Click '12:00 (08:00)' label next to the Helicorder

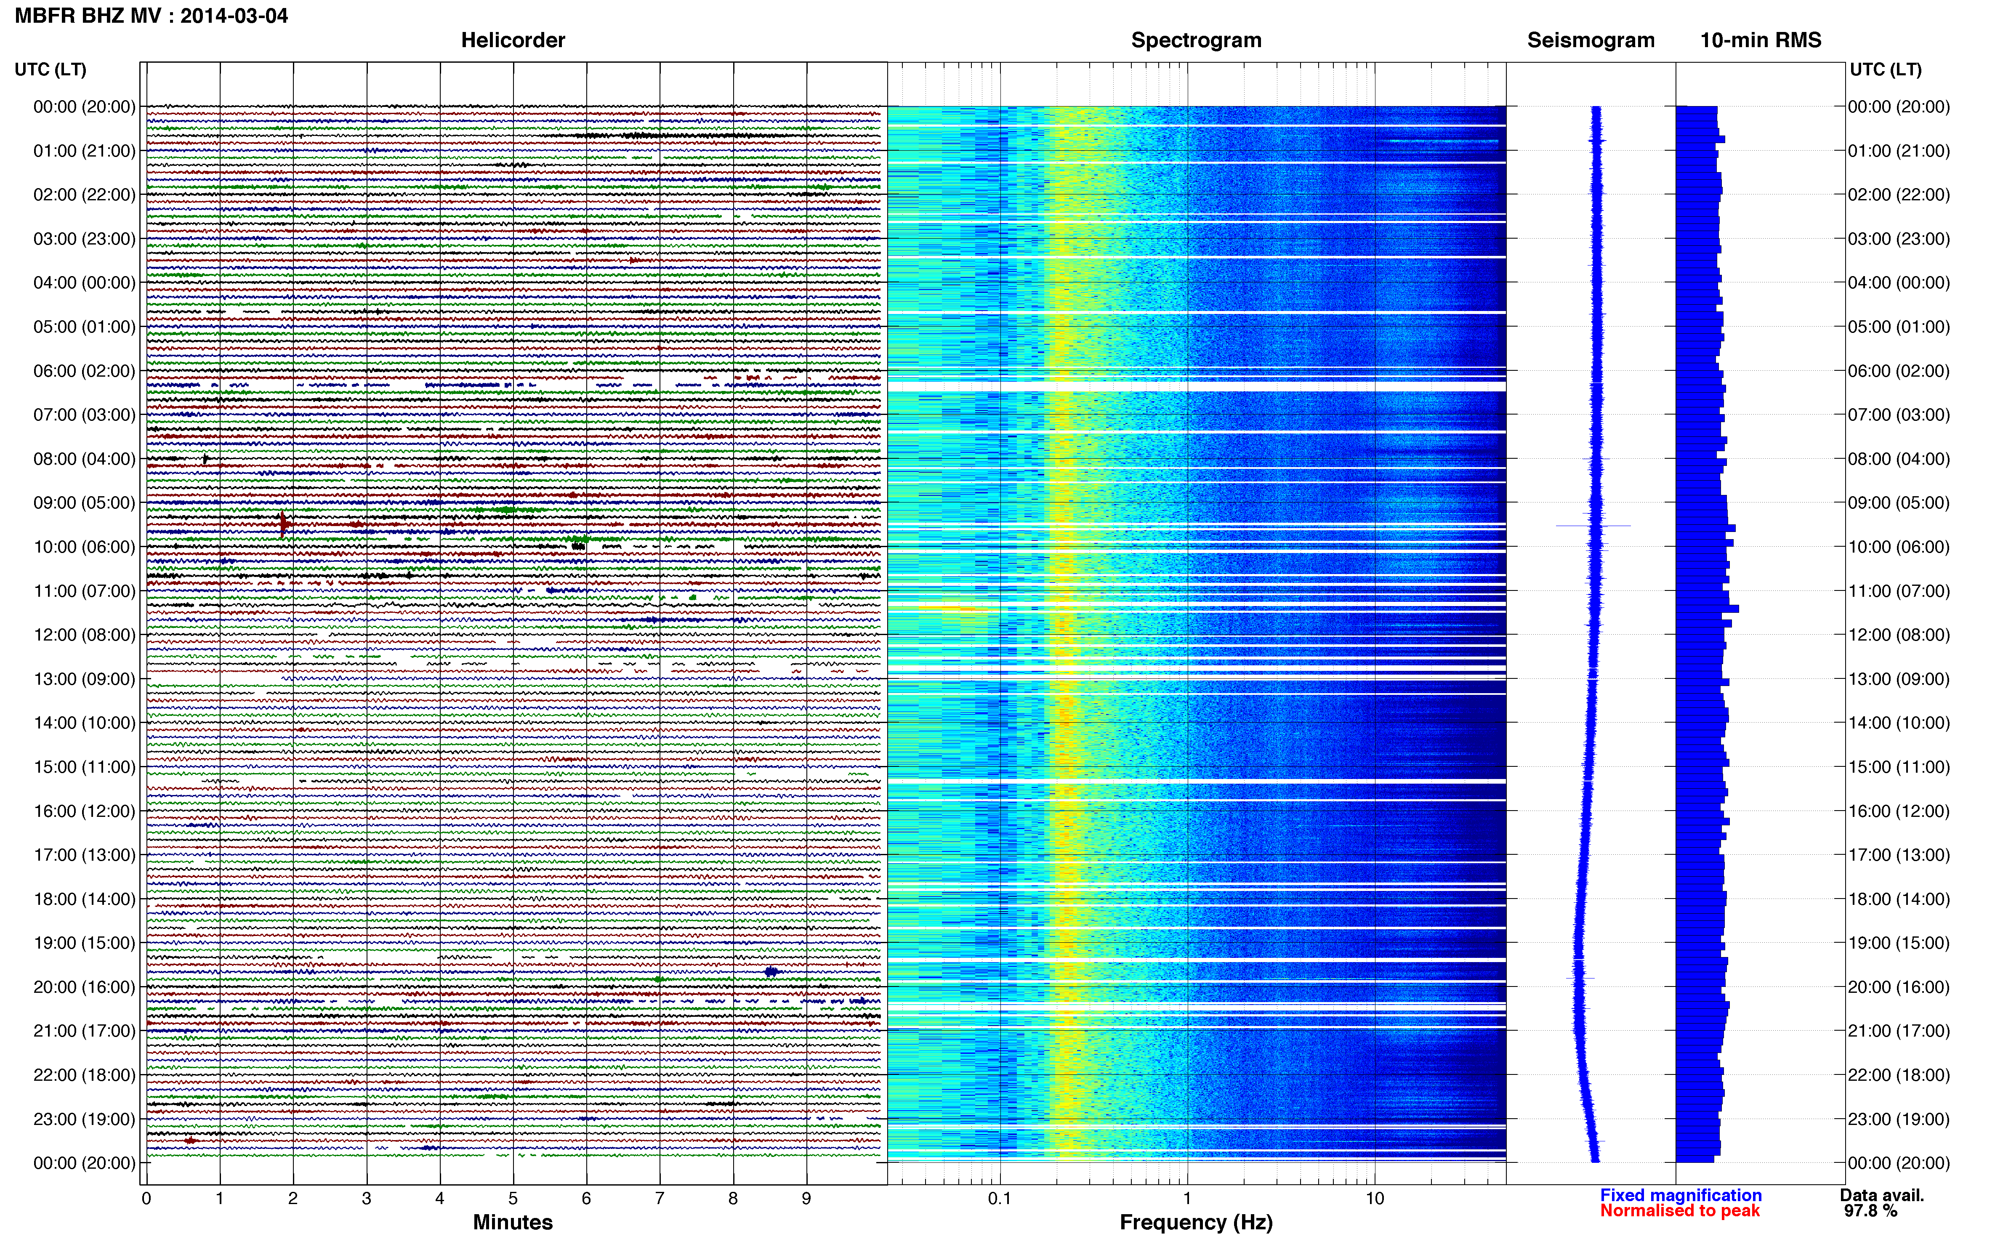pyautogui.click(x=84, y=635)
